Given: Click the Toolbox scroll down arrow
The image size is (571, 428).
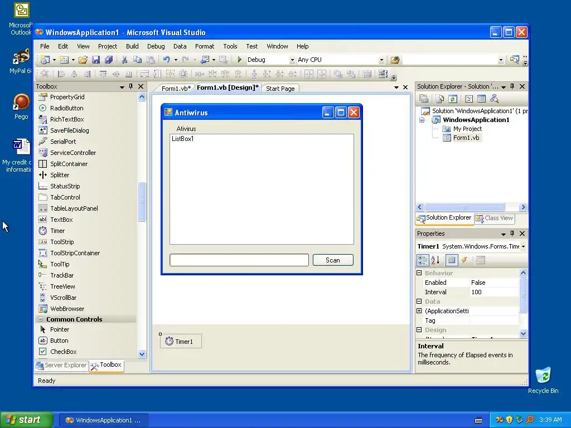Looking at the screenshot, I should tap(142, 354).
